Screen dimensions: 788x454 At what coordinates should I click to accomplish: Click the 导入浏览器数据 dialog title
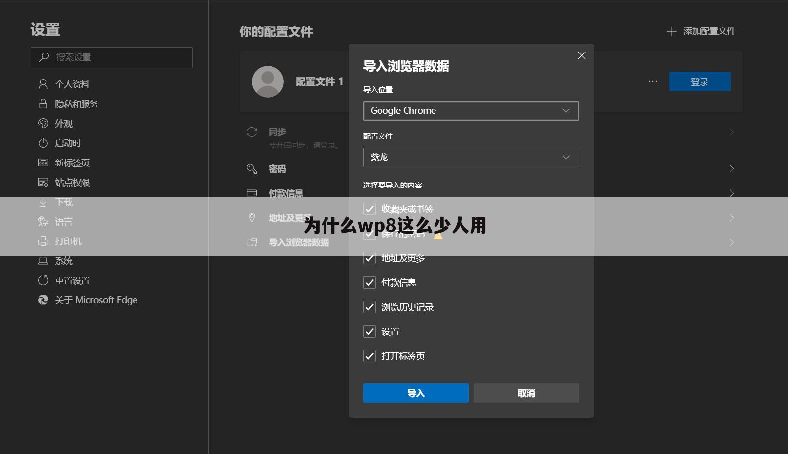(406, 66)
